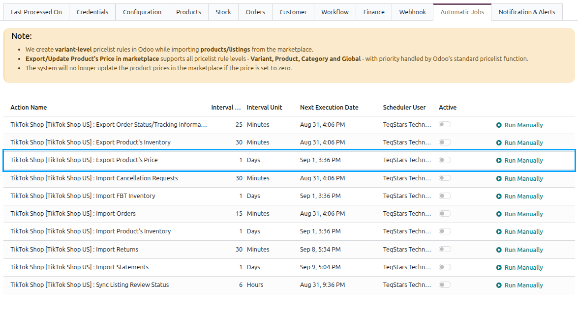The image size is (578, 311).
Task: Sort by Next Execution Date column header
Action: tap(329, 108)
